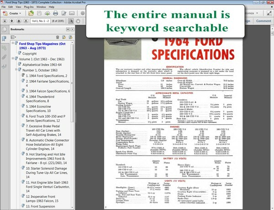
Task: Open the Page Thumbnails panel icon
Action: pos(4,30)
